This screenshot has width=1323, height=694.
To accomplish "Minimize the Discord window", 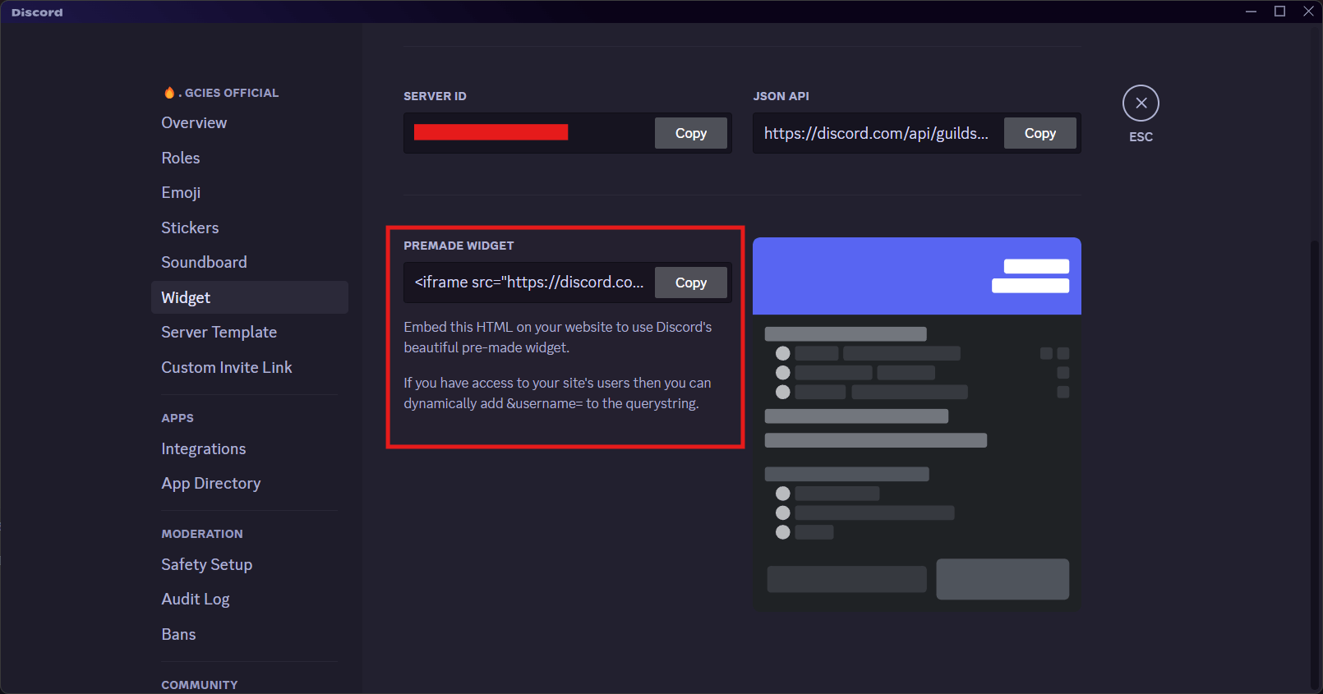I will coord(1251,11).
